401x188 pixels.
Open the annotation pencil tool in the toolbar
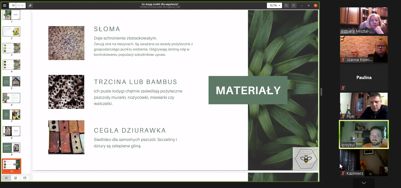pyautogui.click(x=30, y=5)
